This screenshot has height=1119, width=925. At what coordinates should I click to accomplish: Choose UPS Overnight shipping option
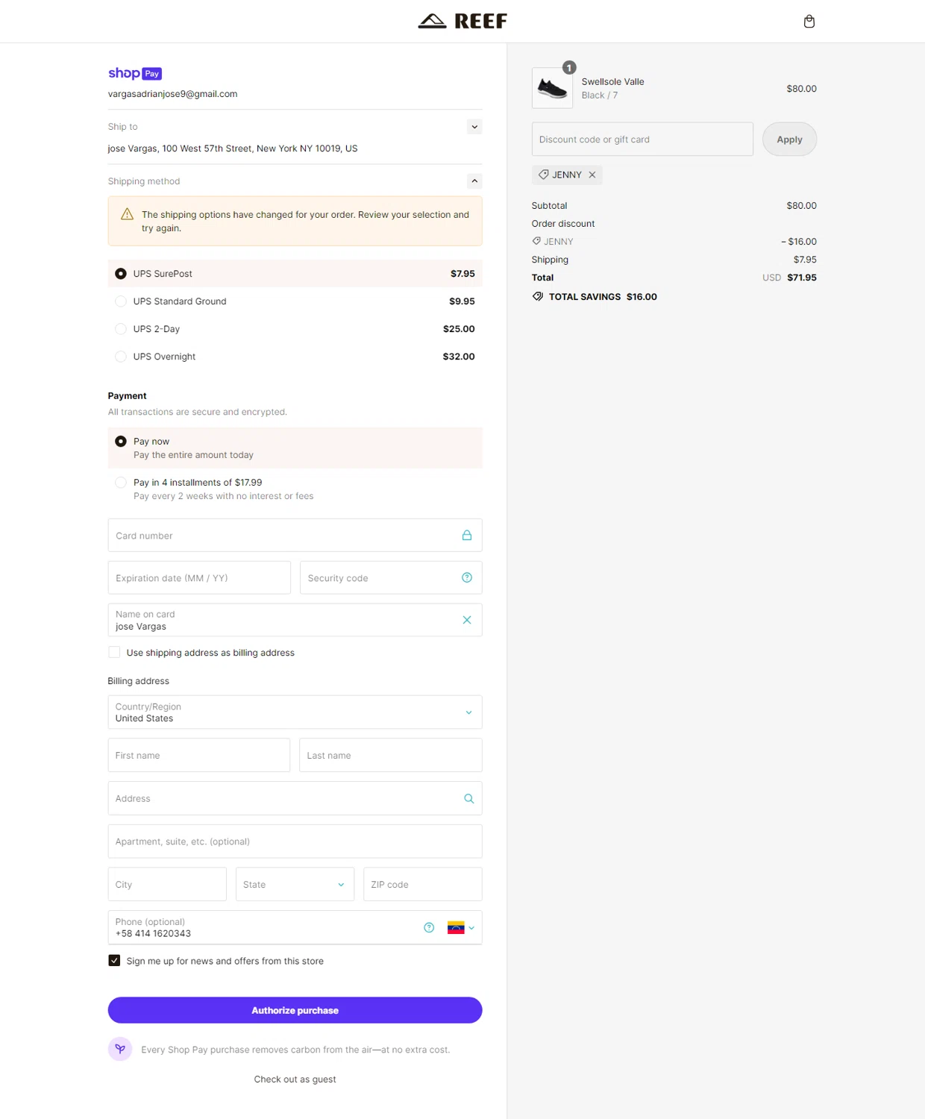[121, 357]
